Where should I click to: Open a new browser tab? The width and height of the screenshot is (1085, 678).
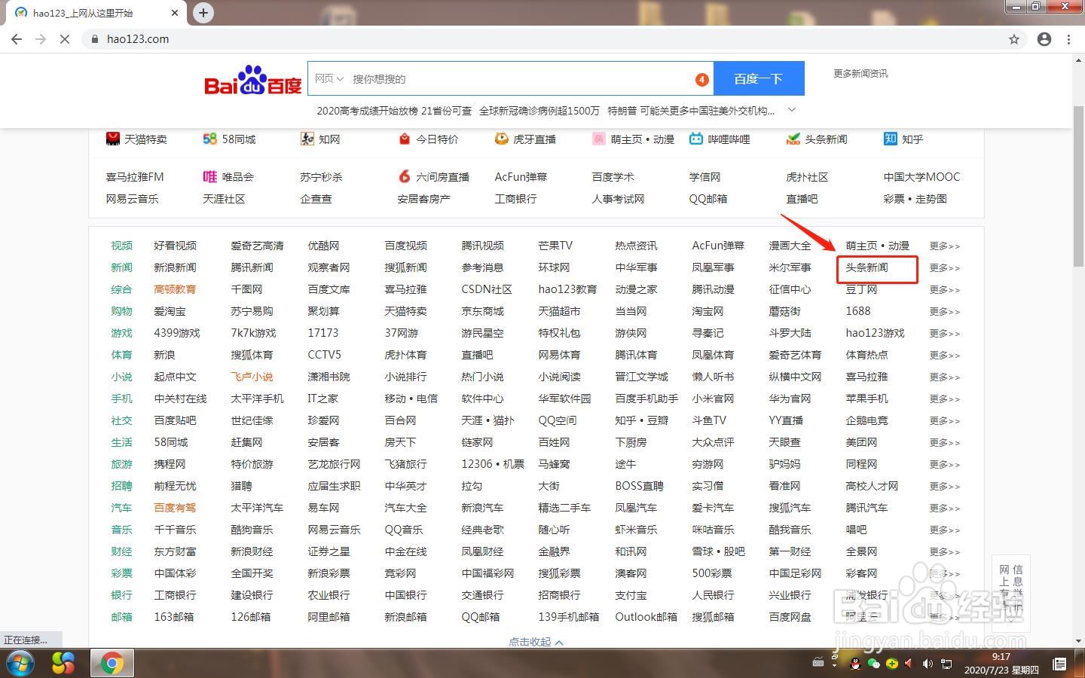[x=203, y=12]
